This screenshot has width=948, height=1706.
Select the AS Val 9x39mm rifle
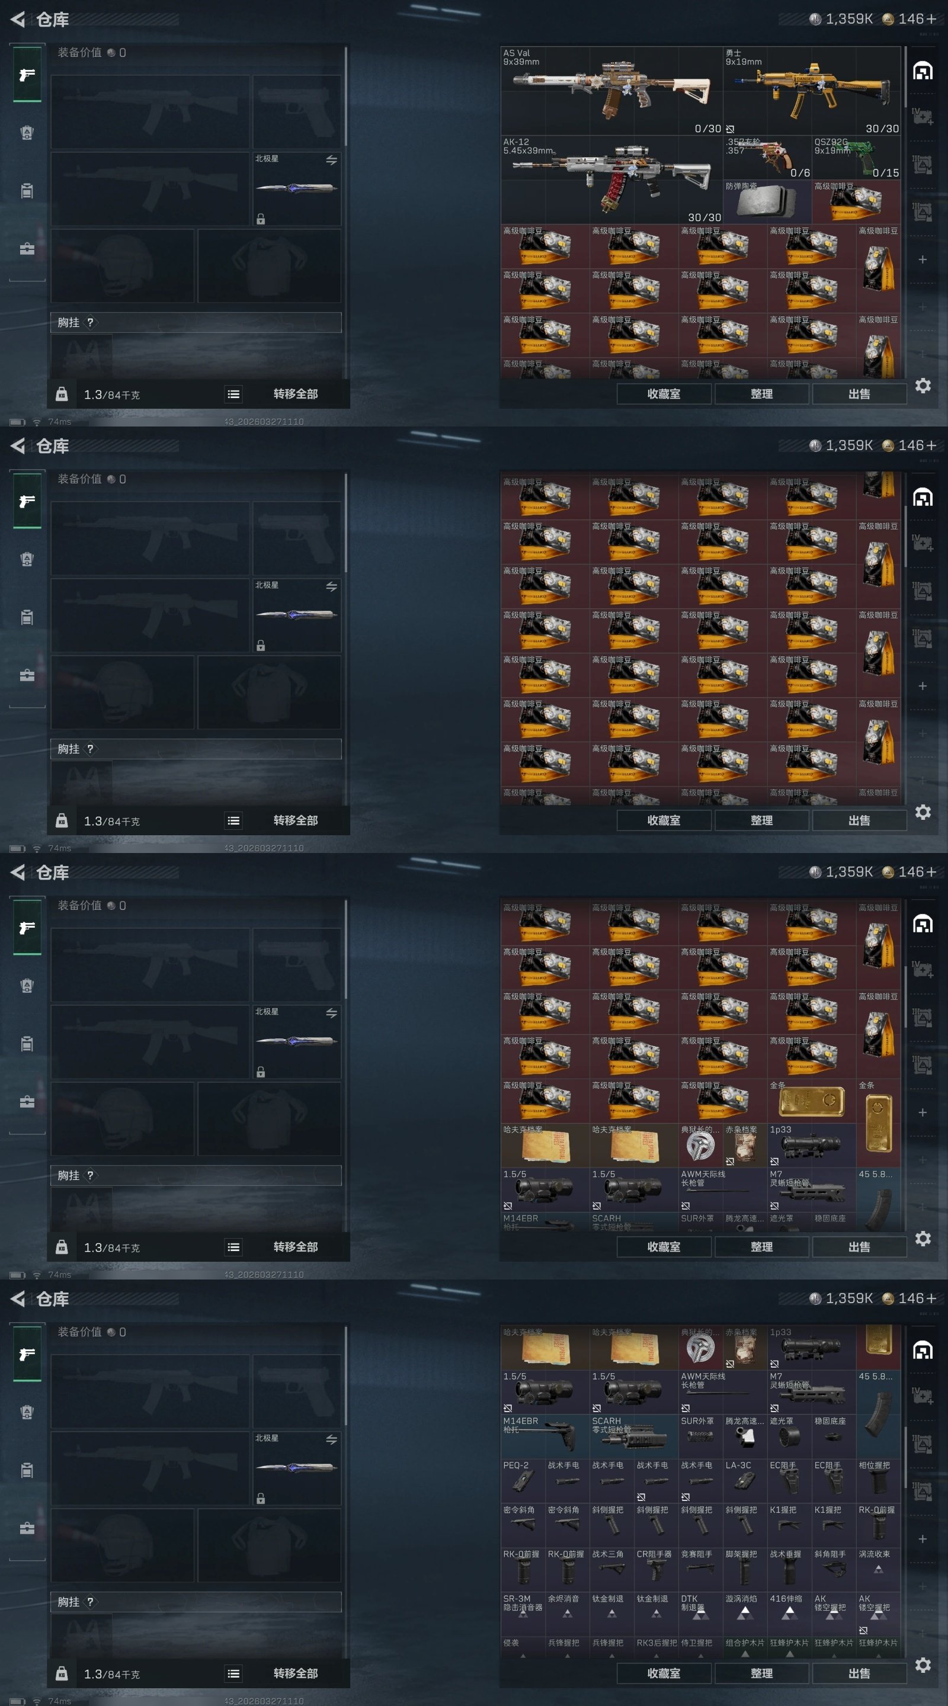point(611,91)
